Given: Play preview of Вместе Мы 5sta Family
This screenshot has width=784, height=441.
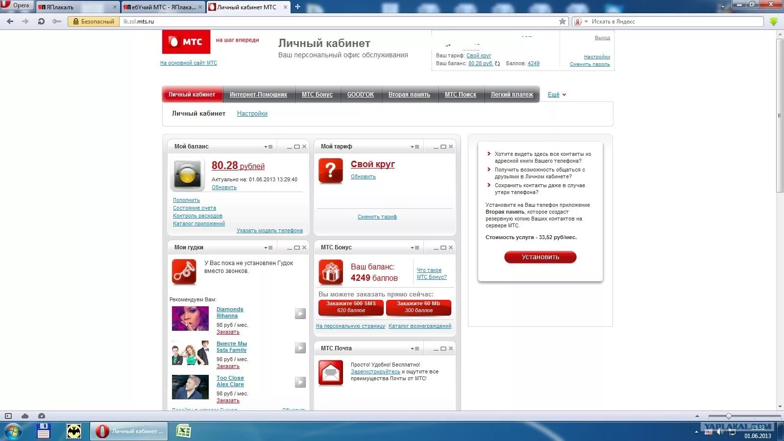Looking at the screenshot, I should 300,348.
